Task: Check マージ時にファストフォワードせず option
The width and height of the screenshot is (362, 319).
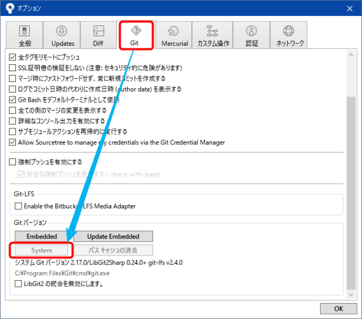Action: 12,78
